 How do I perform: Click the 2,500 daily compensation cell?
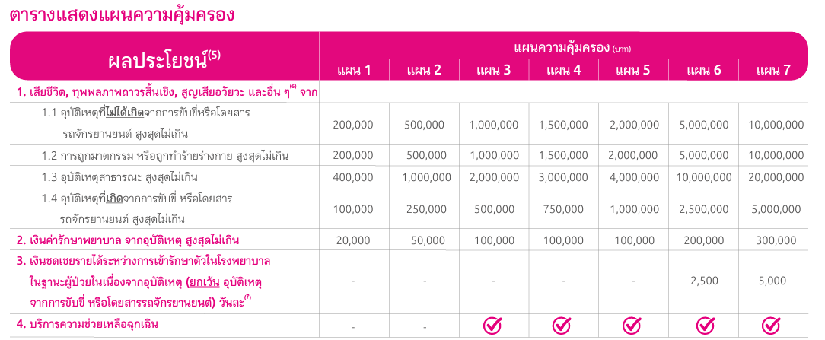click(x=703, y=281)
